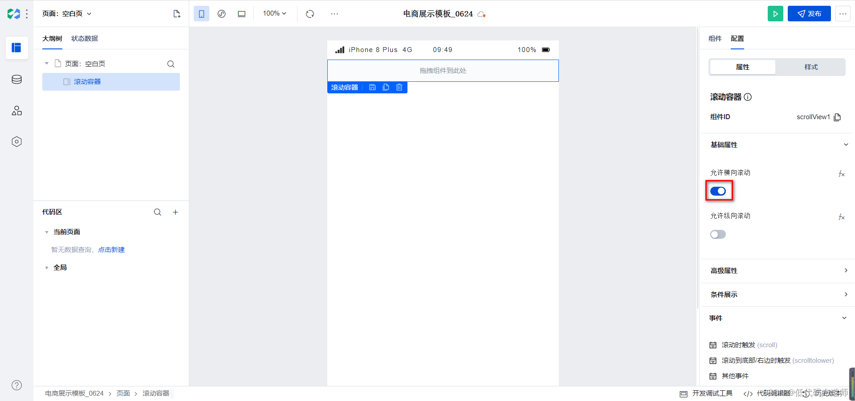
Task: Bind expression for 允许纵向滚动
Action: coord(841,217)
